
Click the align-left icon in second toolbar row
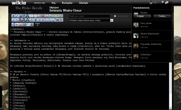click(x=32, y=20)
